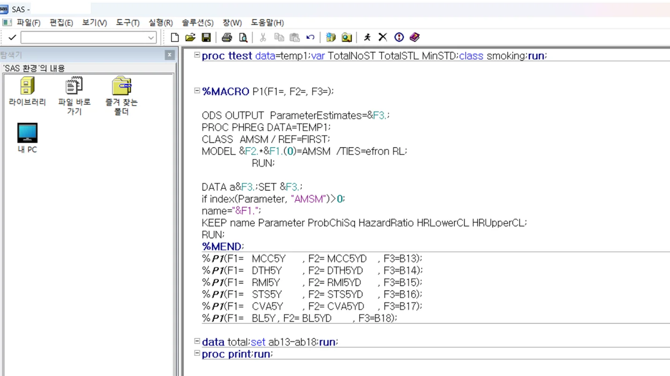The width and height of the screenshot is (670, 376).
Task: Collapse the %MACRO P1 code block
Action: click(x=197, y=91)
